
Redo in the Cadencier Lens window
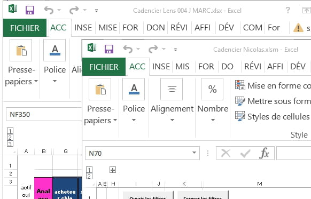[x=74, y=10]
